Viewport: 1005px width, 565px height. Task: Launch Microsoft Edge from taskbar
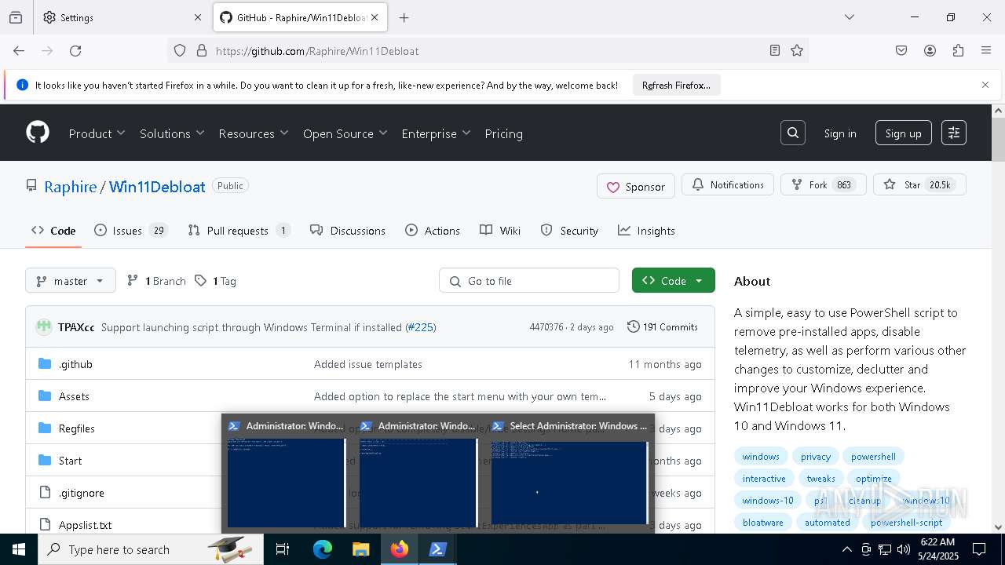323,549
